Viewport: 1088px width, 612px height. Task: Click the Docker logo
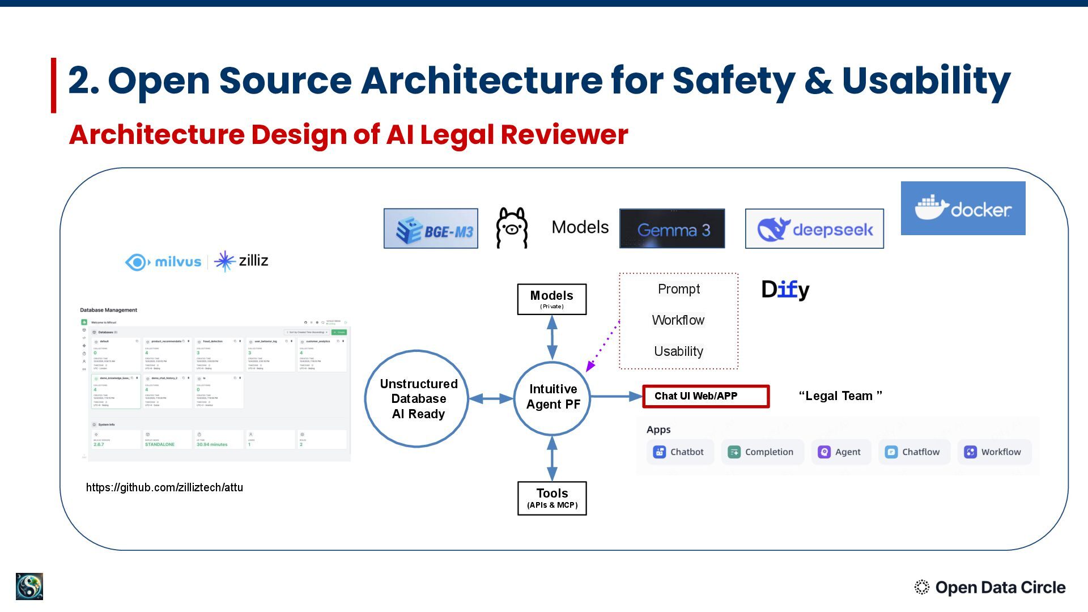[963, 208]
